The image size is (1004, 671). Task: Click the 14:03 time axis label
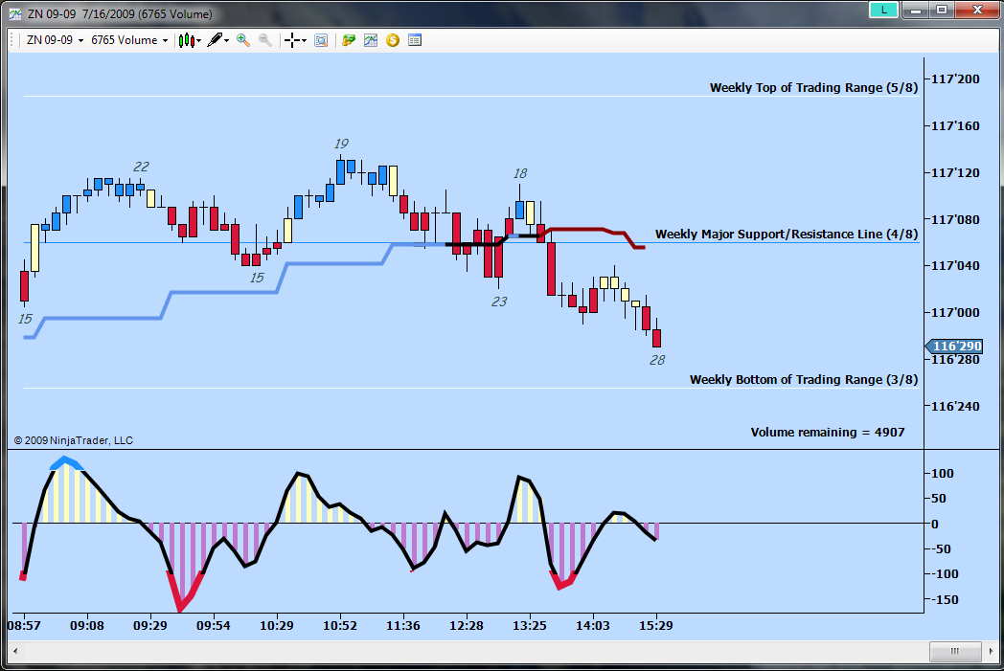click(592, 626)
